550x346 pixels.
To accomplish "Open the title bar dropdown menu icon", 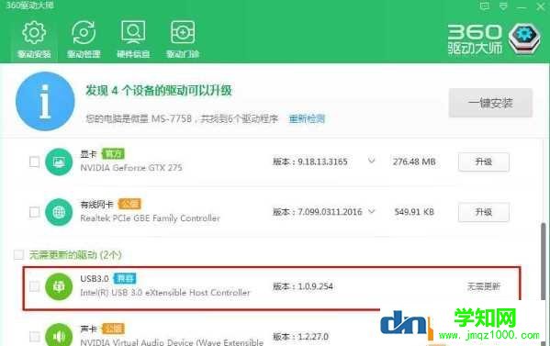I will pos(503,6).
